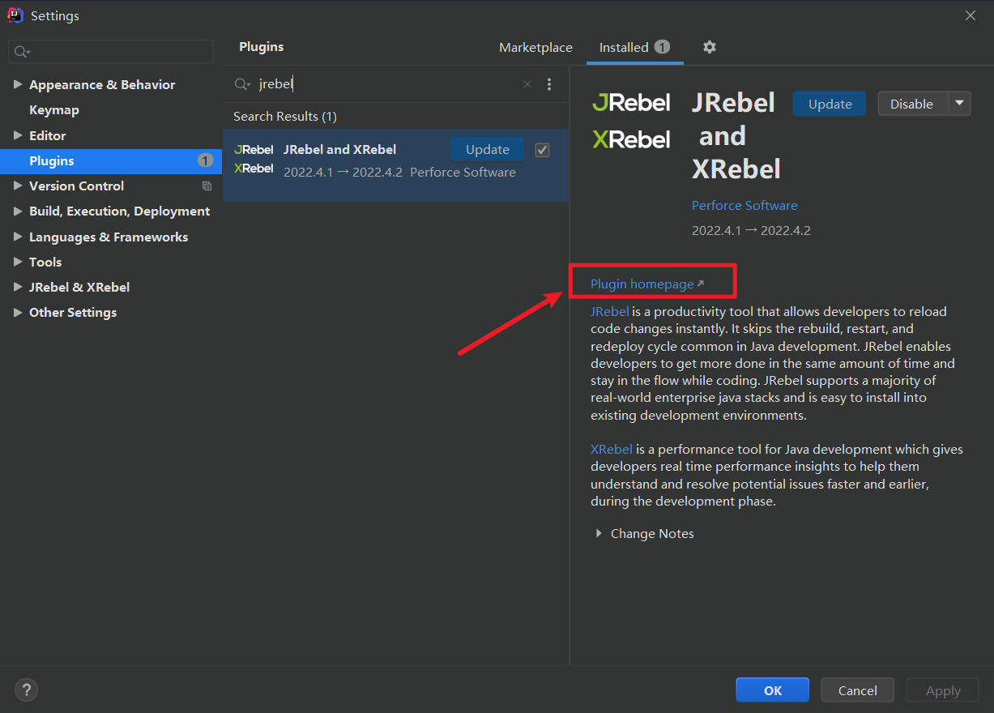This screenshot has width=994, height=713.
Task: Click the magnifier icon in the settings search box
Action: coord(19,51)
